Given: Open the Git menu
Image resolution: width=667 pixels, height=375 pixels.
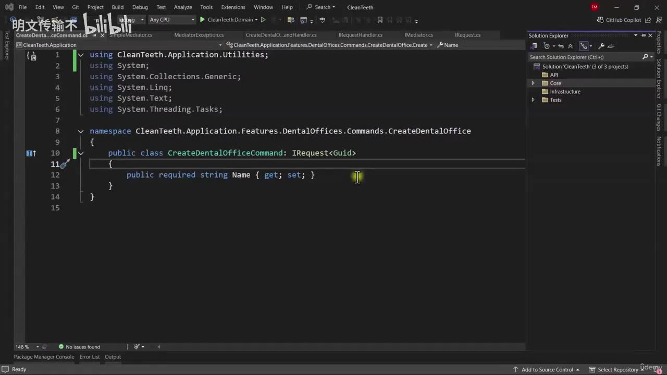Looking at the screenshot, I should (x=76, y=7).
